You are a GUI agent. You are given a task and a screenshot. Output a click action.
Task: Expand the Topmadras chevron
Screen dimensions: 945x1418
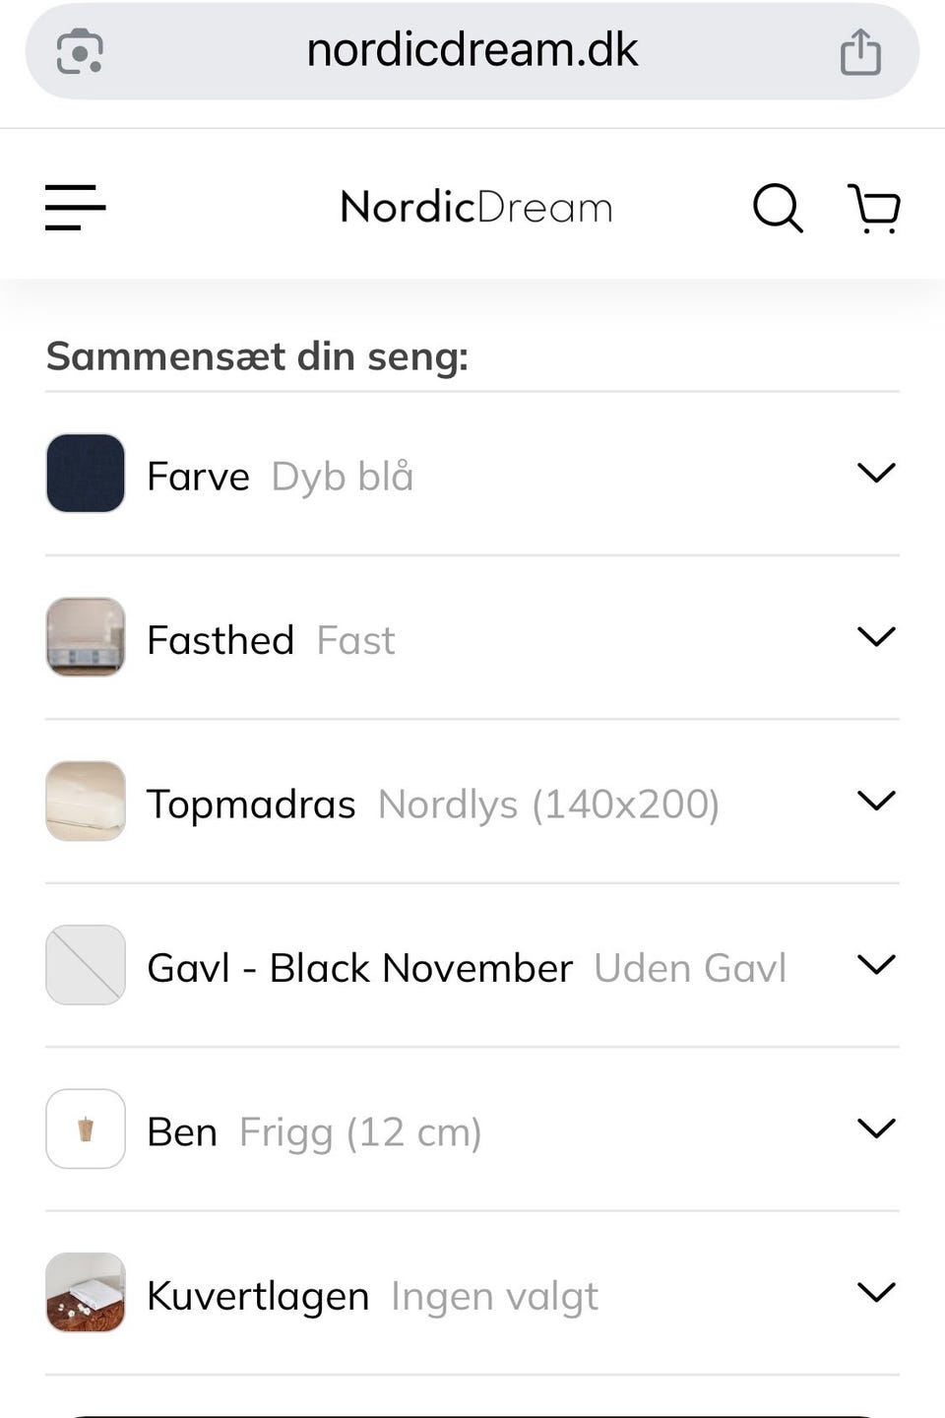[x=876, y=801]
